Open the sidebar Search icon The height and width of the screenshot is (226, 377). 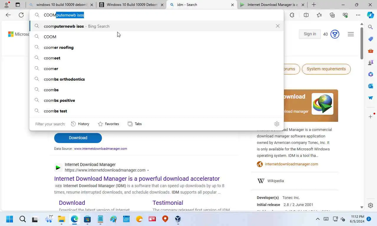[x=371, y=27]
